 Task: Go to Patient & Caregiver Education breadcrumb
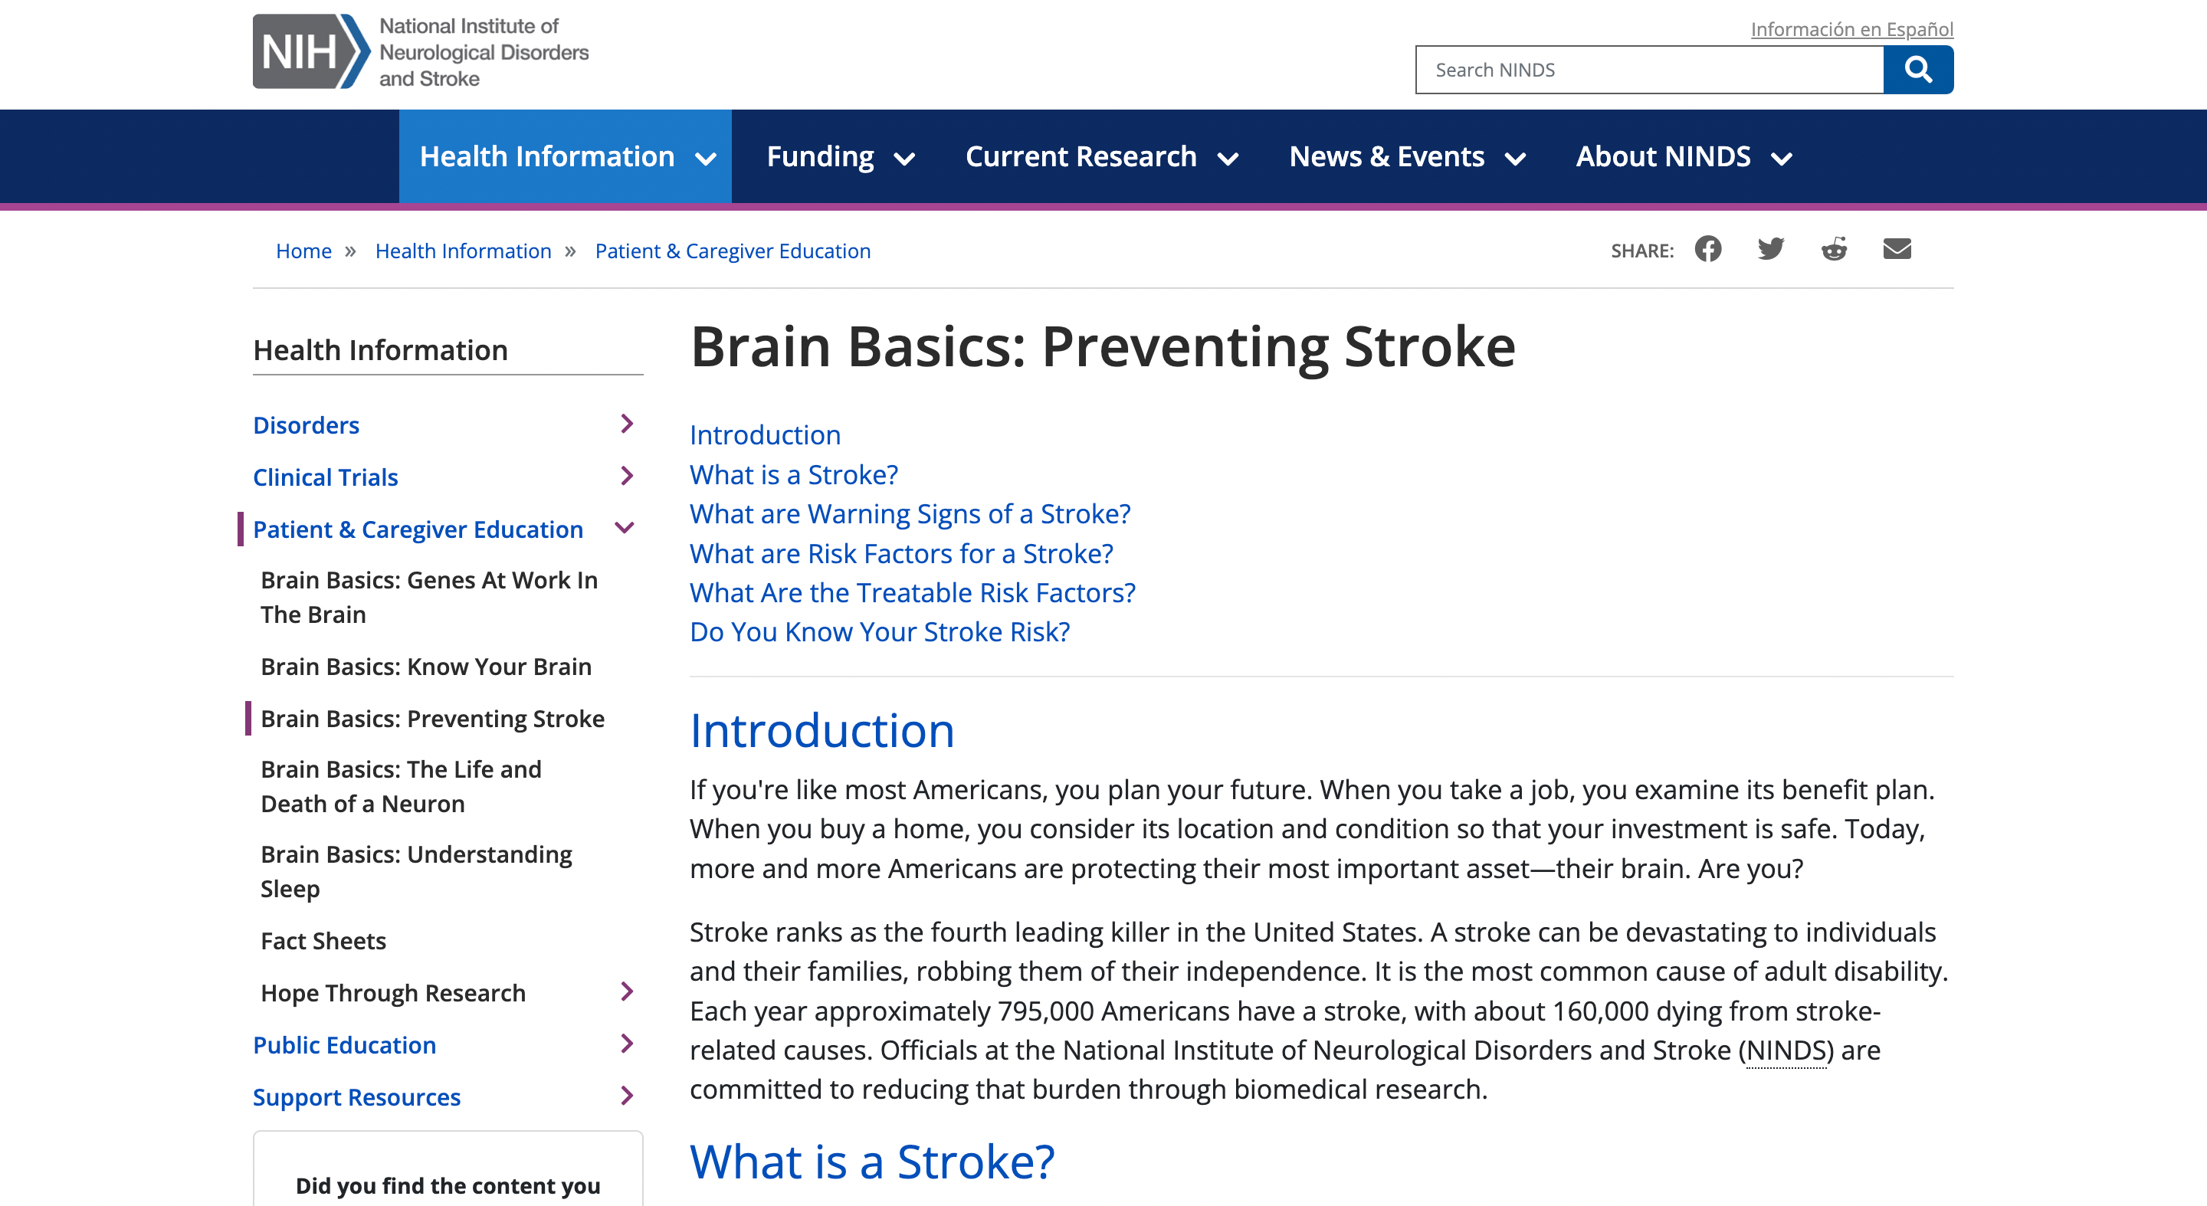pos(733,251)
